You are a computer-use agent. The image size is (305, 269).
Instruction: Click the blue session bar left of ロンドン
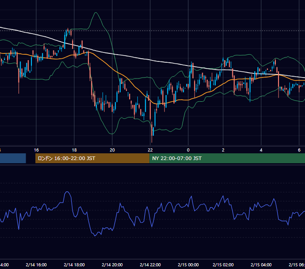pyautogui.click(x=13, y=158)
